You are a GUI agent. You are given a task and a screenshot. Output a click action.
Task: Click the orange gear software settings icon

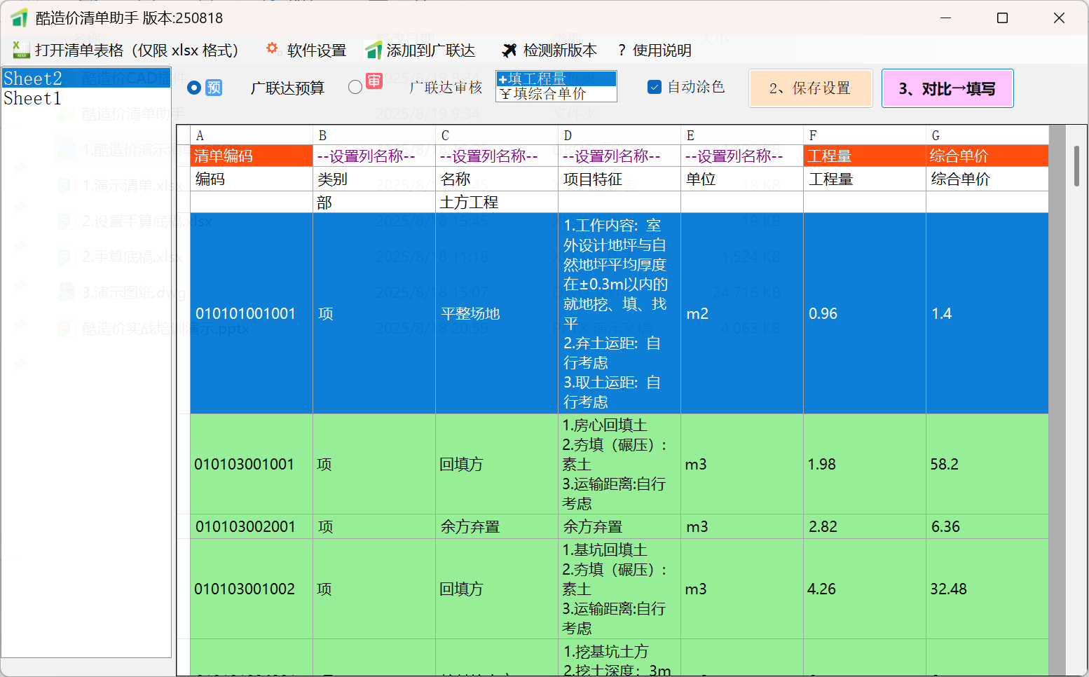272,49
